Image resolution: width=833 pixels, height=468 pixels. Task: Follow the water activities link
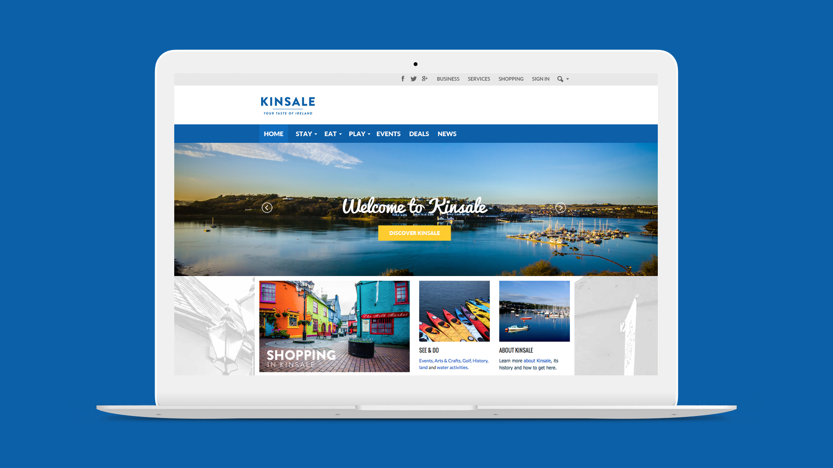point(453,368)
